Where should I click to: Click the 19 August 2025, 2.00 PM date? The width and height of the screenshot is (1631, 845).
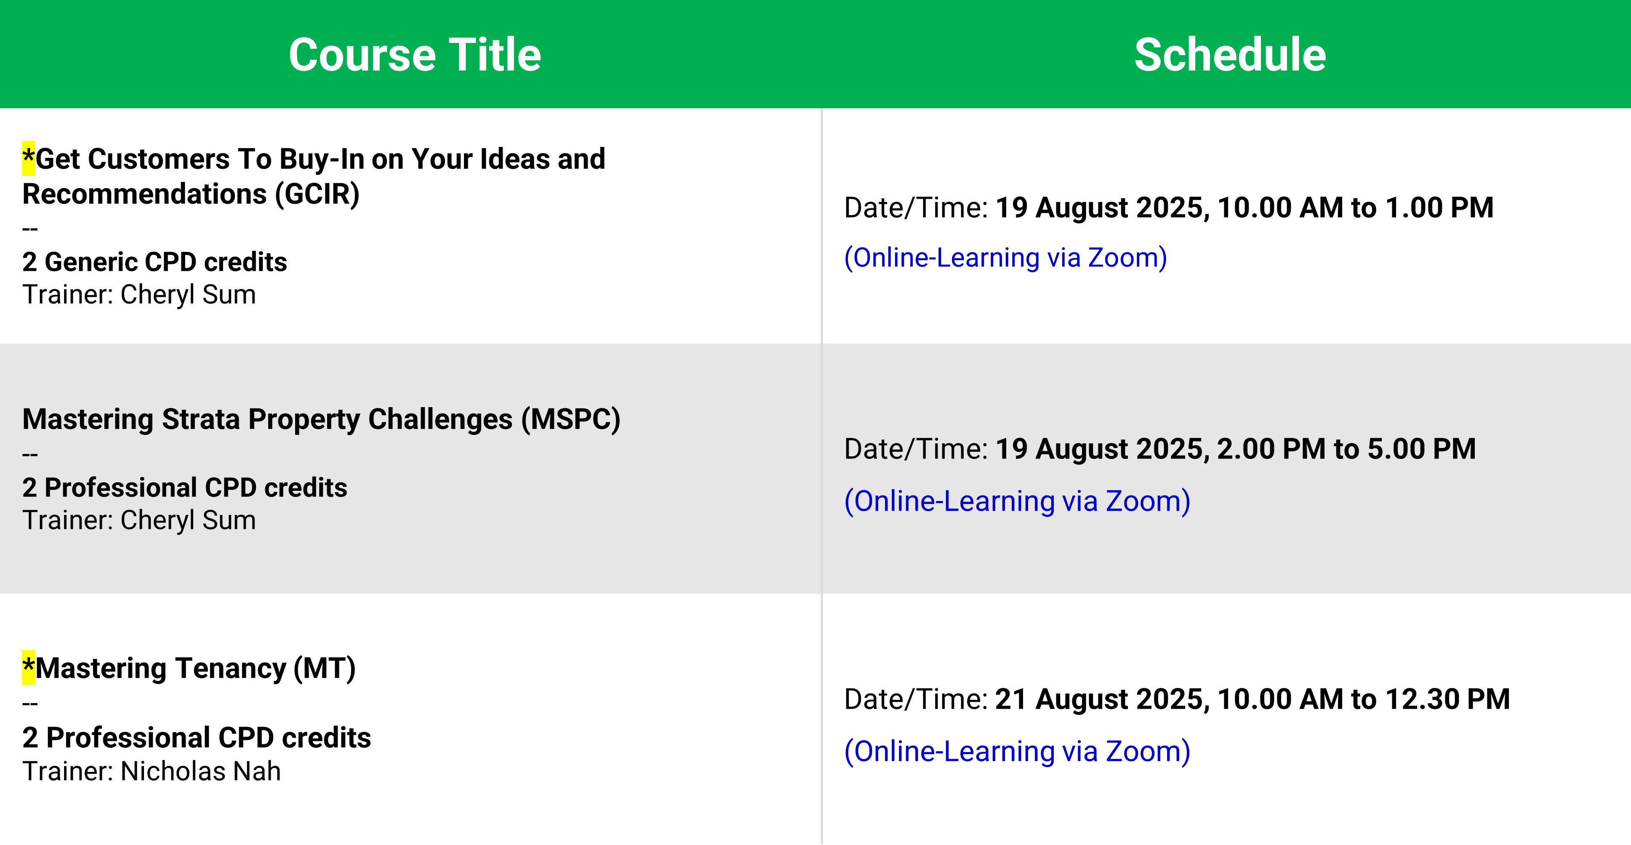[1235, 449]
